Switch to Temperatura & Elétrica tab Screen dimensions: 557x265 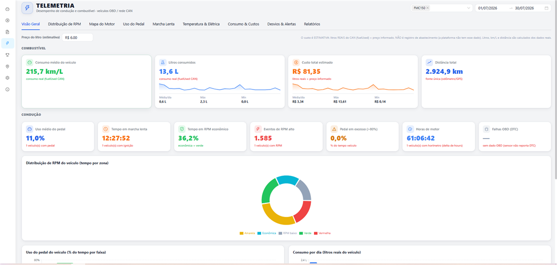(201, 24)
